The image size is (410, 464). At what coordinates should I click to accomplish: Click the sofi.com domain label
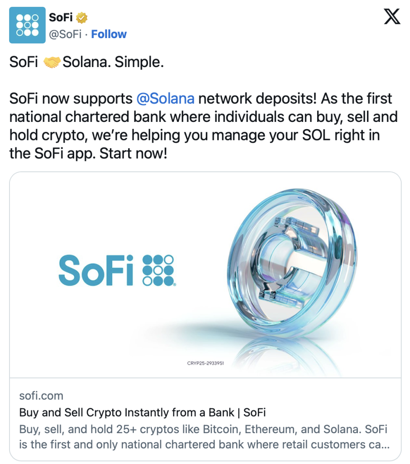point(41,396)
